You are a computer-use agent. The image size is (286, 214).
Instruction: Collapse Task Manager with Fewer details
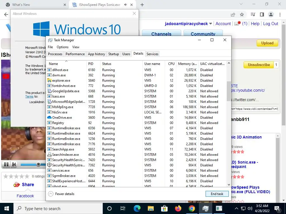coord(61,194)
